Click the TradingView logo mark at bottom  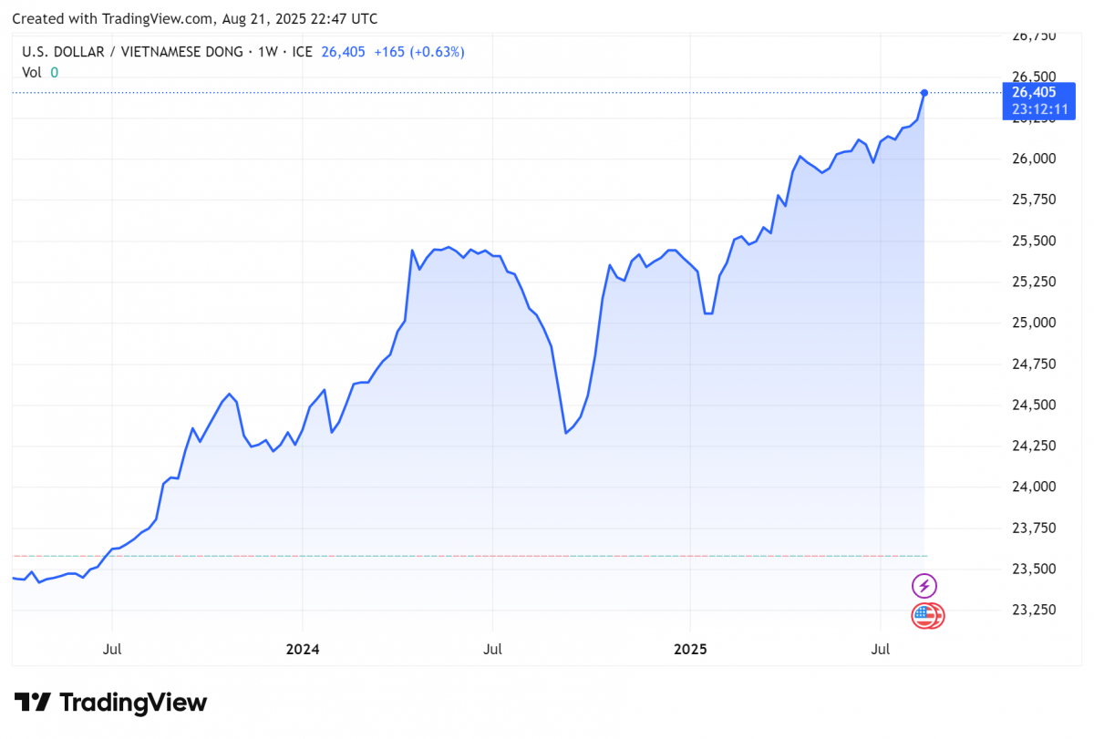[x=32, y=703]
